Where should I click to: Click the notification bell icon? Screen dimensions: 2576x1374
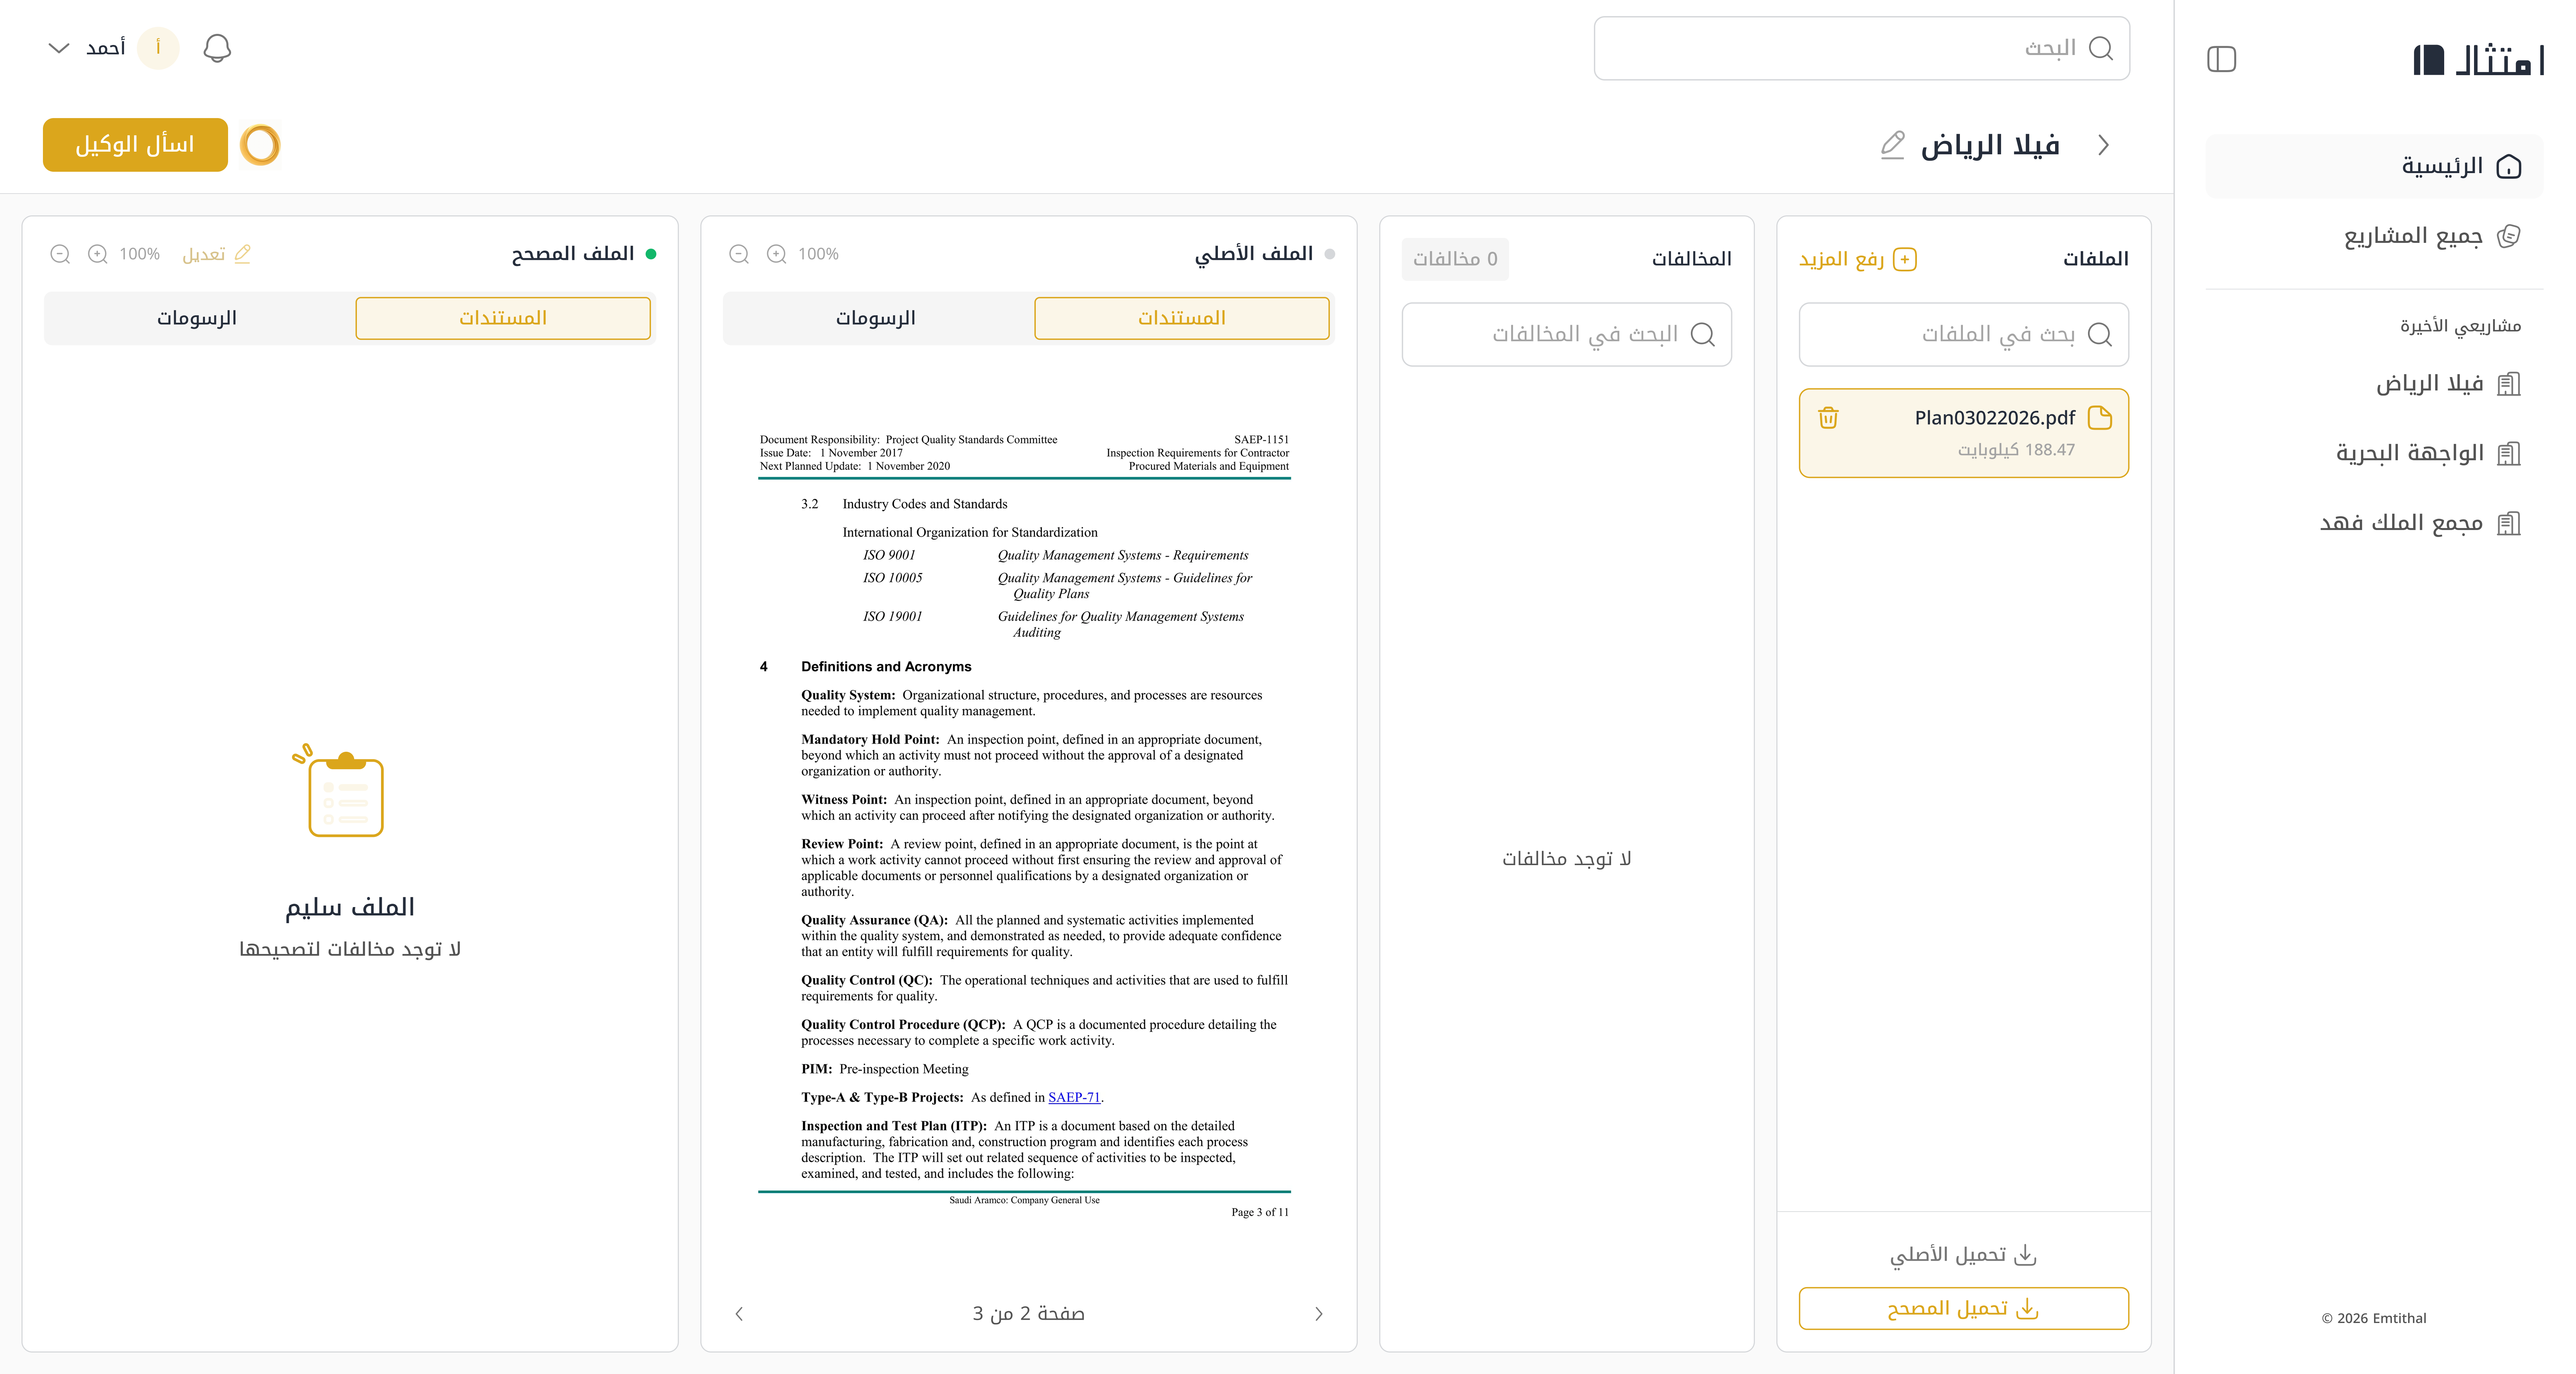217,48
